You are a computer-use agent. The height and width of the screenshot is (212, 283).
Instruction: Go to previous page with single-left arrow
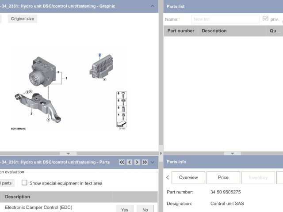click(x=130, y=162)
